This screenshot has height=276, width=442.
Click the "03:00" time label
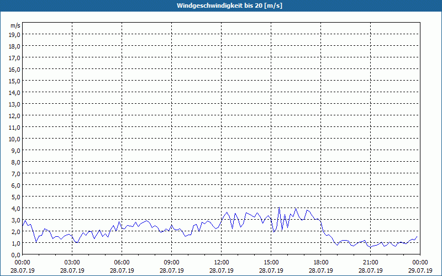[x=72, y=263]
